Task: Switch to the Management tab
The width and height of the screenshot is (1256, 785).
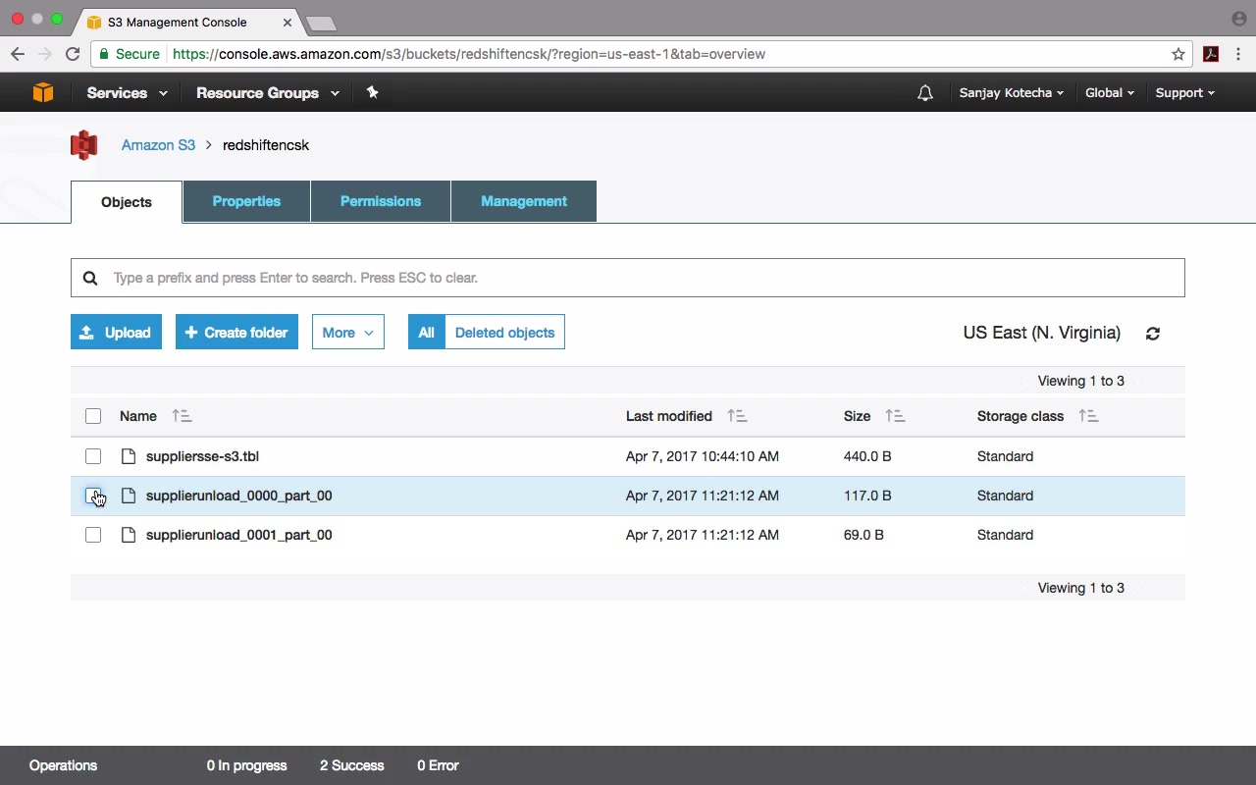Action: pyautogui.click(x=524, y=201)
